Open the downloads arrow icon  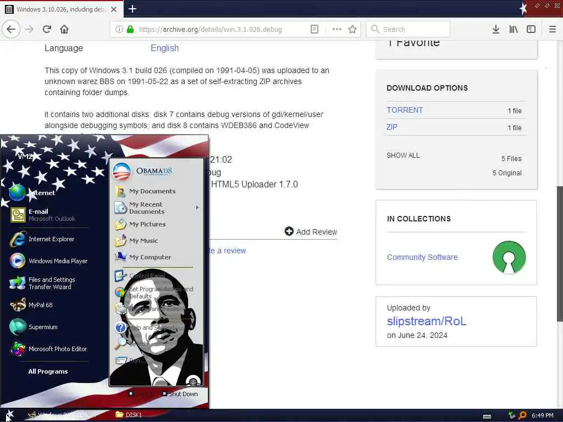(496, 29)
